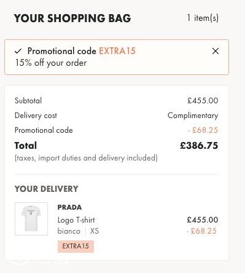Click the YOUR DELIVERY section heading
Viewport: 245px width, 273px height.
(x=47, y=189)
